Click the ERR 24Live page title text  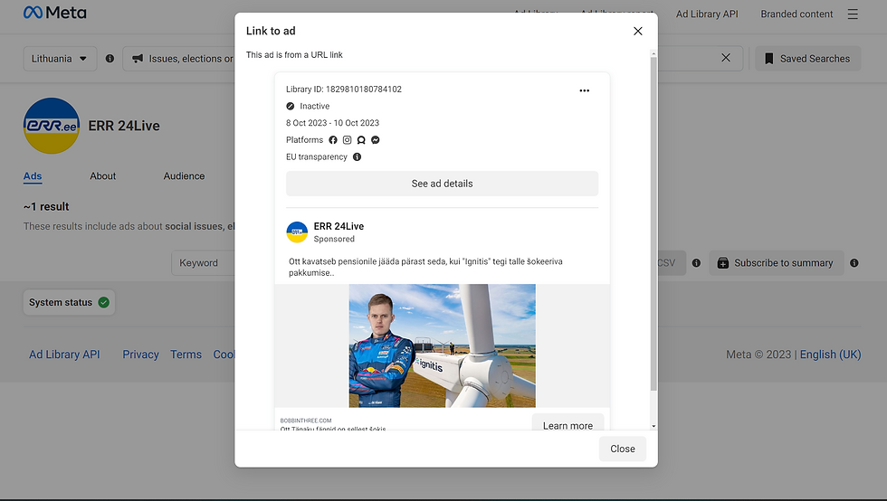pyautogui.click(x=124, y=126)
